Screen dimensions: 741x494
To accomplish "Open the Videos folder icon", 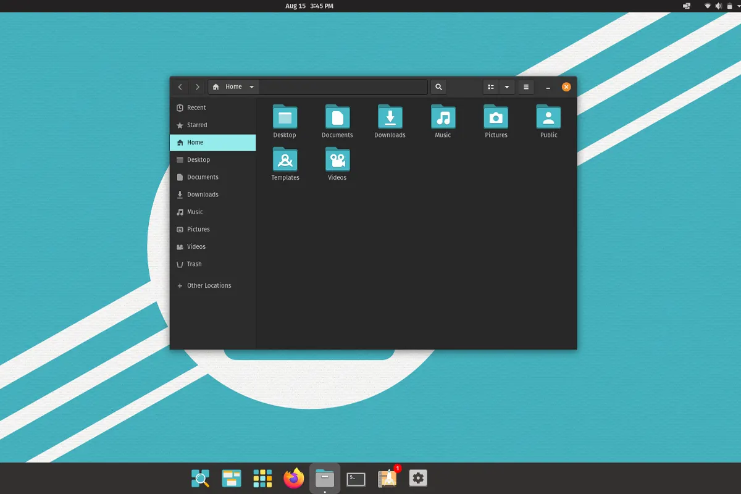I will point(337,160).
